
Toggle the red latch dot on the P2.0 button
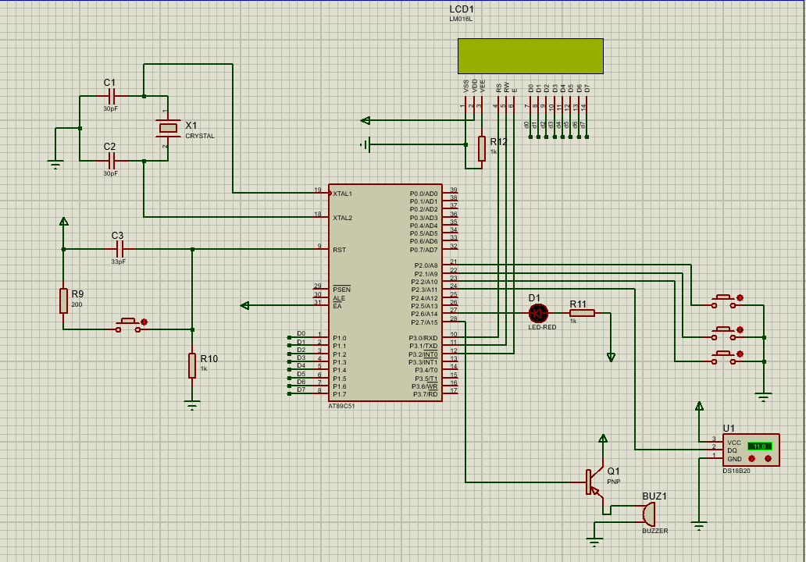pyautogui.click(x=740, y=297)
